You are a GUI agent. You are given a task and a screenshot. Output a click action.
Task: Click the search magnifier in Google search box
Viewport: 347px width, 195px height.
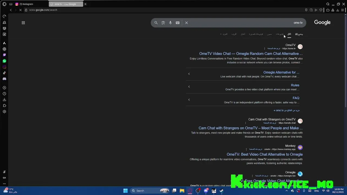coord(156,23)
